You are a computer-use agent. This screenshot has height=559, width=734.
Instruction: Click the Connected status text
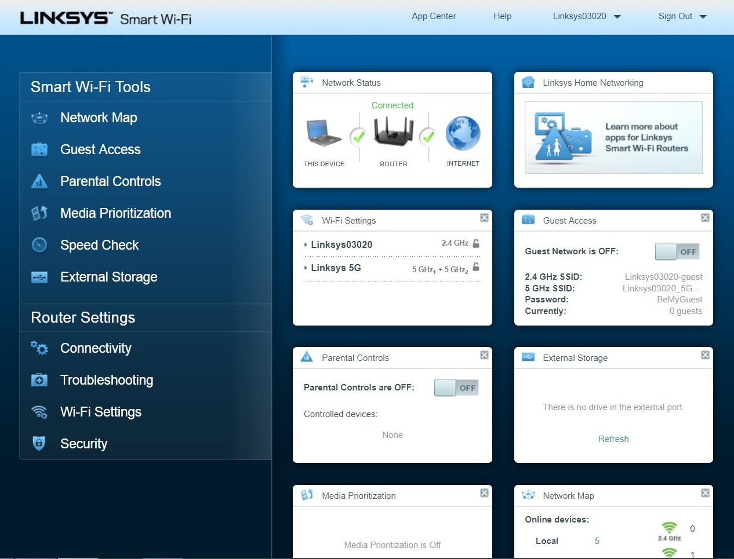click(393, 105)
